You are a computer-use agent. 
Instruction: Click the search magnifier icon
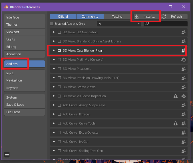click(147, 24)
